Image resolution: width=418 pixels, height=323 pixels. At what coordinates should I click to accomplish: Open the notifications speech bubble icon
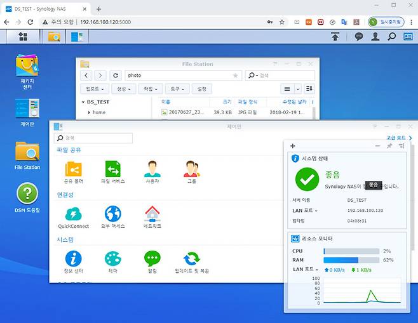click(x=359, y=37)
